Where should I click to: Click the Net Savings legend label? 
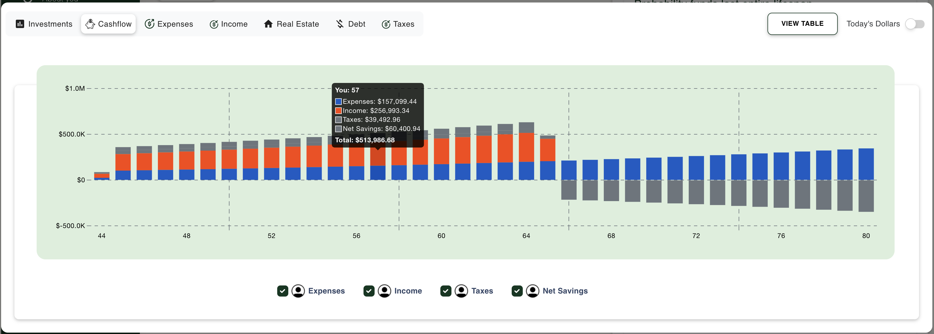(x=565, y=291)
